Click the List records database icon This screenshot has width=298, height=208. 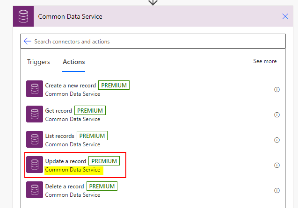tap(34, 140)
